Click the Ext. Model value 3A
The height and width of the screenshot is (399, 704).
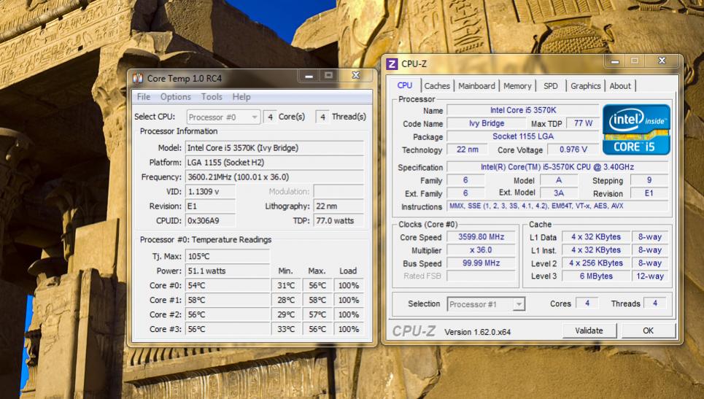559,193
